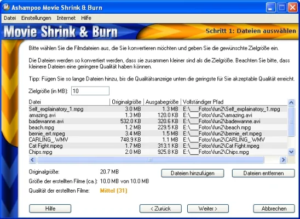Minimize the Ashampoo window
Image resolution: width=300 pixels, height=219 pixels.
pyautogui.click(x=270, y=8)
